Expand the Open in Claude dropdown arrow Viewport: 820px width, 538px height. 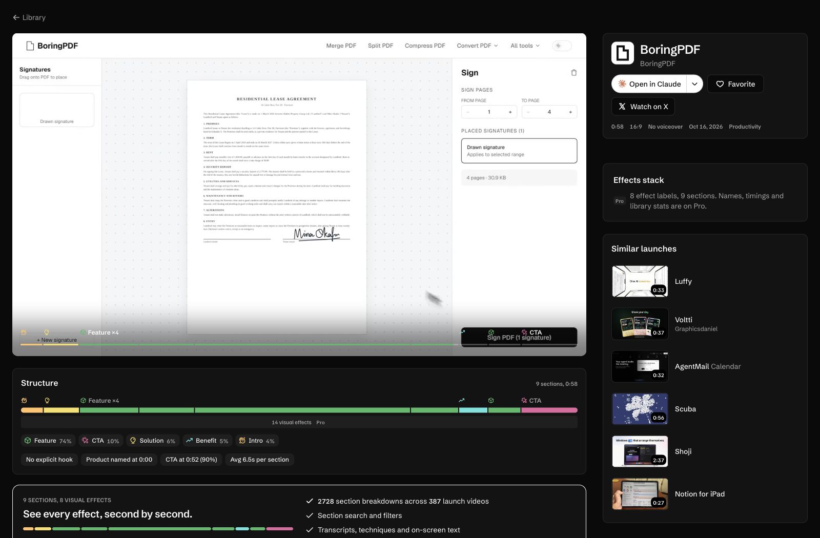coord(694,84)
